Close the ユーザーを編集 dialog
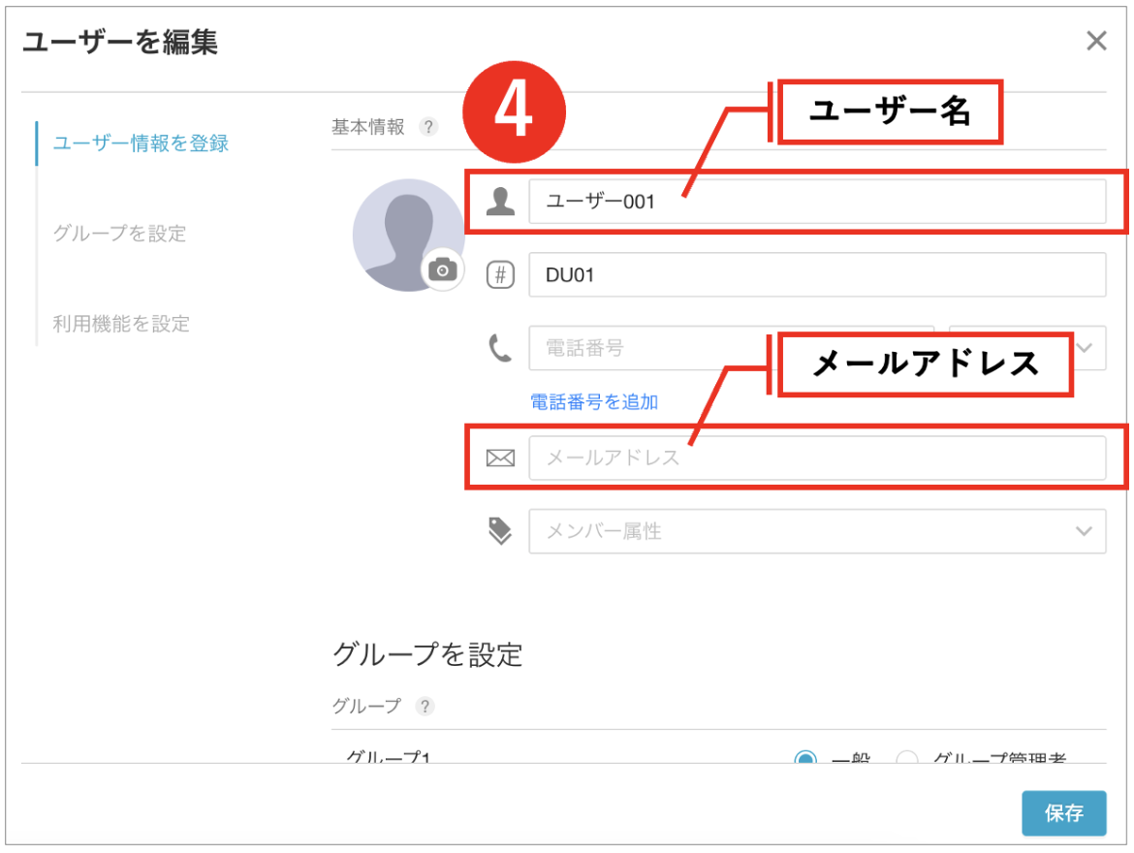1134x853 pixels. coord(1096,42)
